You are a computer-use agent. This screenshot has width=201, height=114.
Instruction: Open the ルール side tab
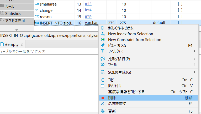point(17,7)
